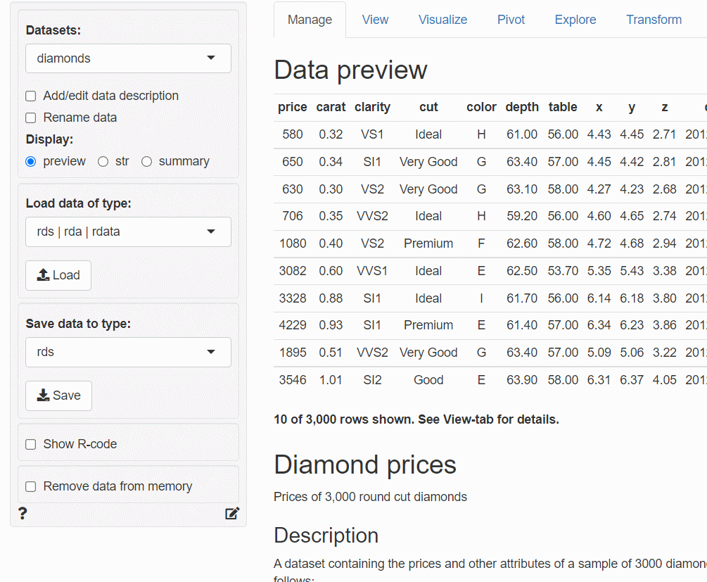Click the Save button
This screenshot has height=582, width=707.
(x=58, y=396)
